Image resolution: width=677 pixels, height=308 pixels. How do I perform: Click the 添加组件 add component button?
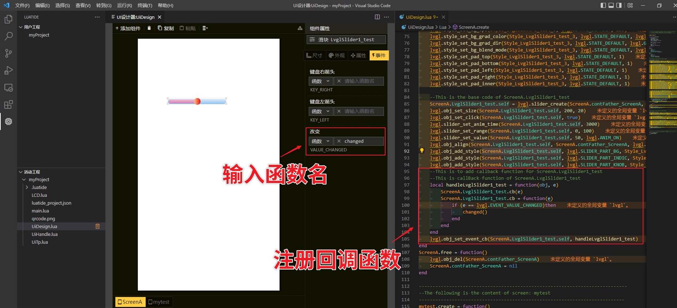(128, 28)
